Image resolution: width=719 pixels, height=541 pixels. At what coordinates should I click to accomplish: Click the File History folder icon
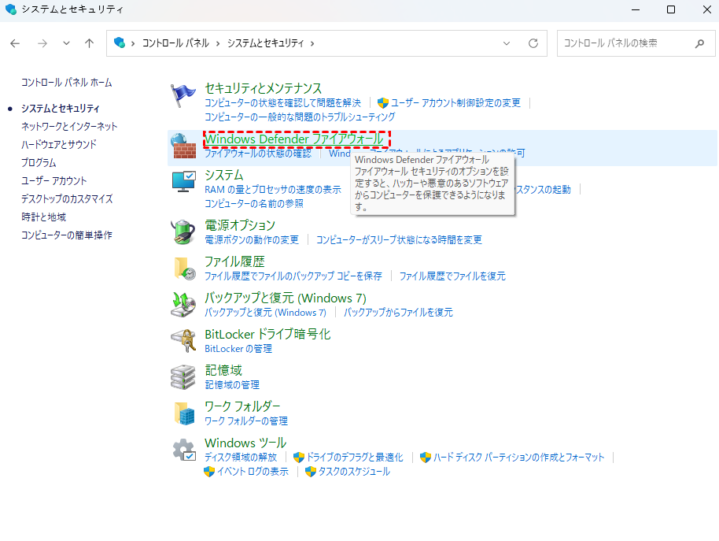pos(183,269)
